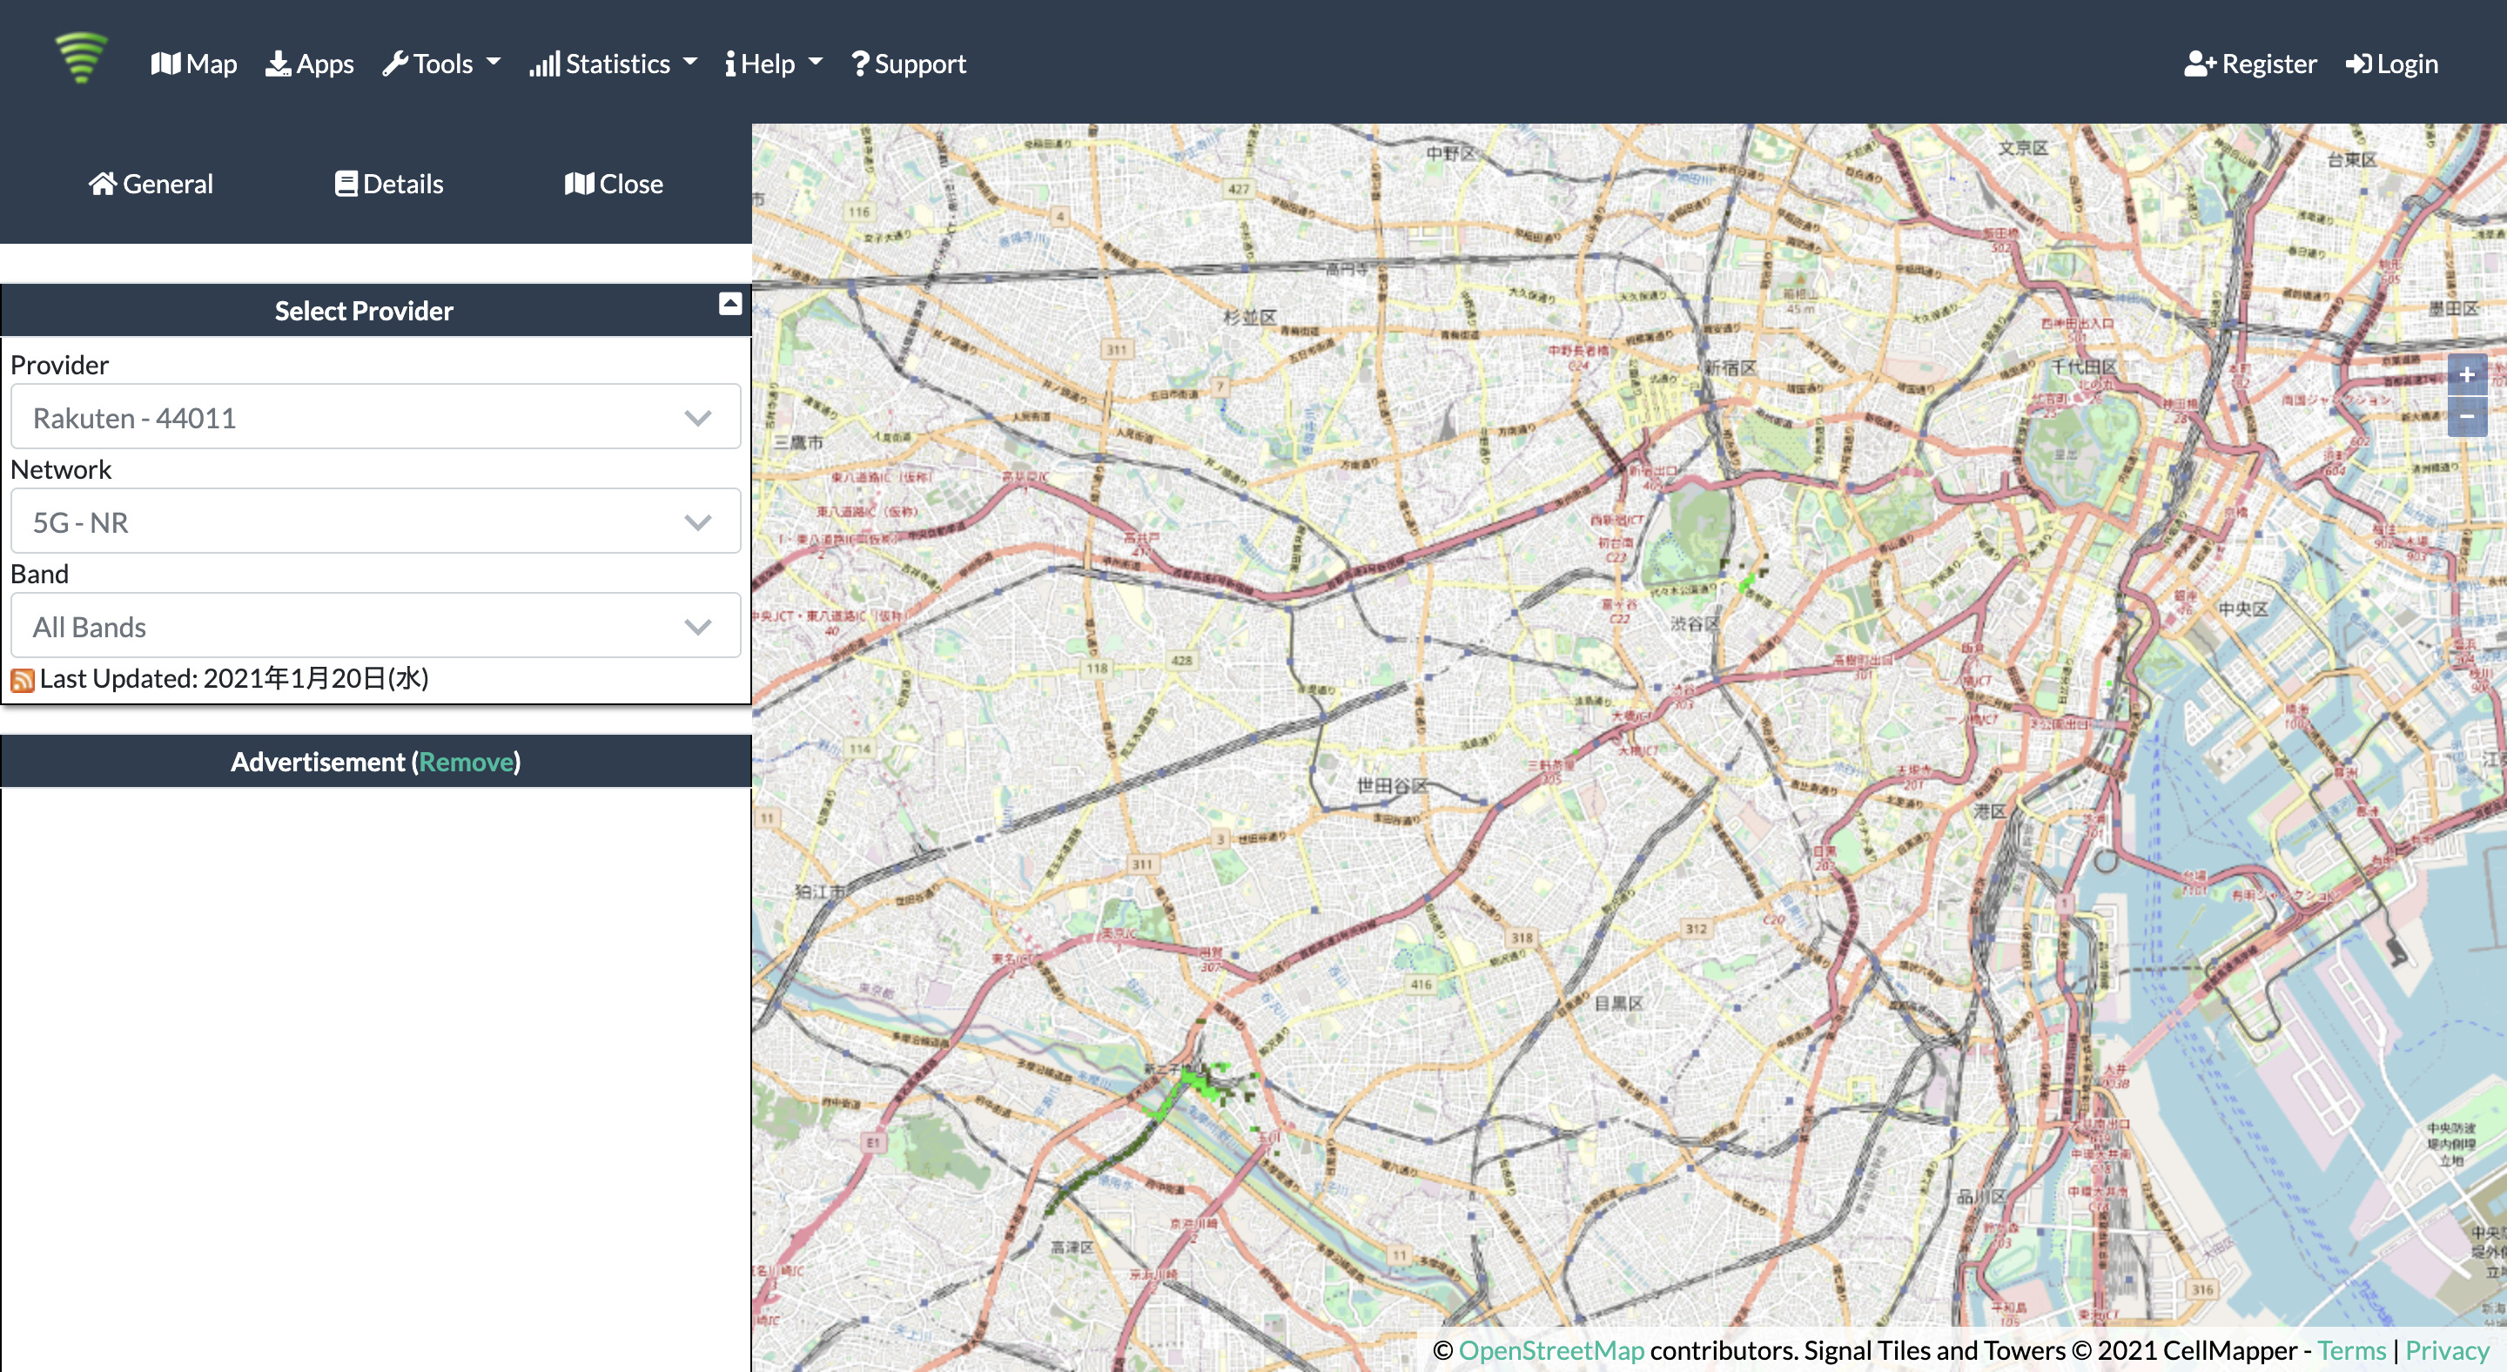Open the Support page
Screen dimensions: 2507x1372
pos(909,64)
